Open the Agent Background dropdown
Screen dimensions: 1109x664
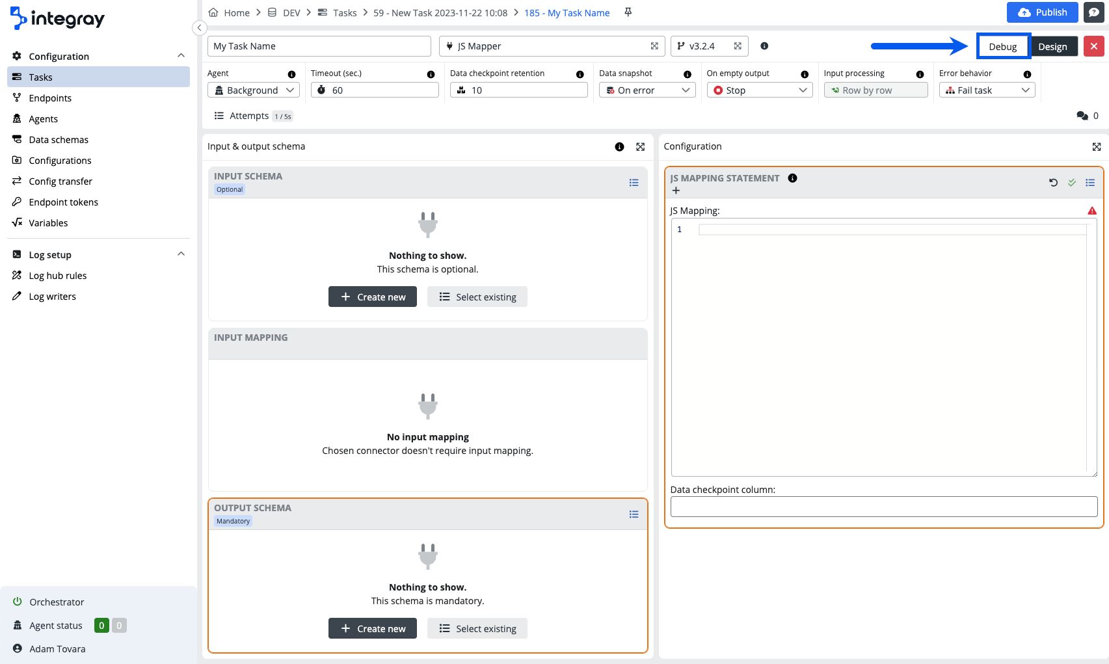pyautogui.click(x=254, y=90)
